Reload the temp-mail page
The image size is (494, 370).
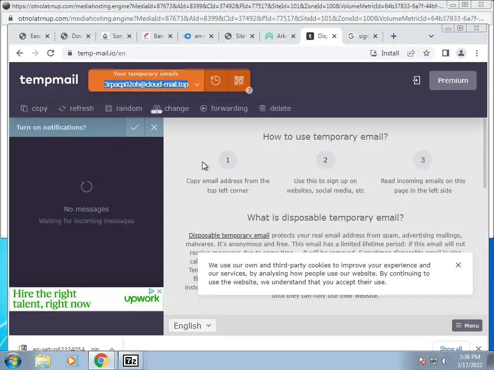coord(51,53)
